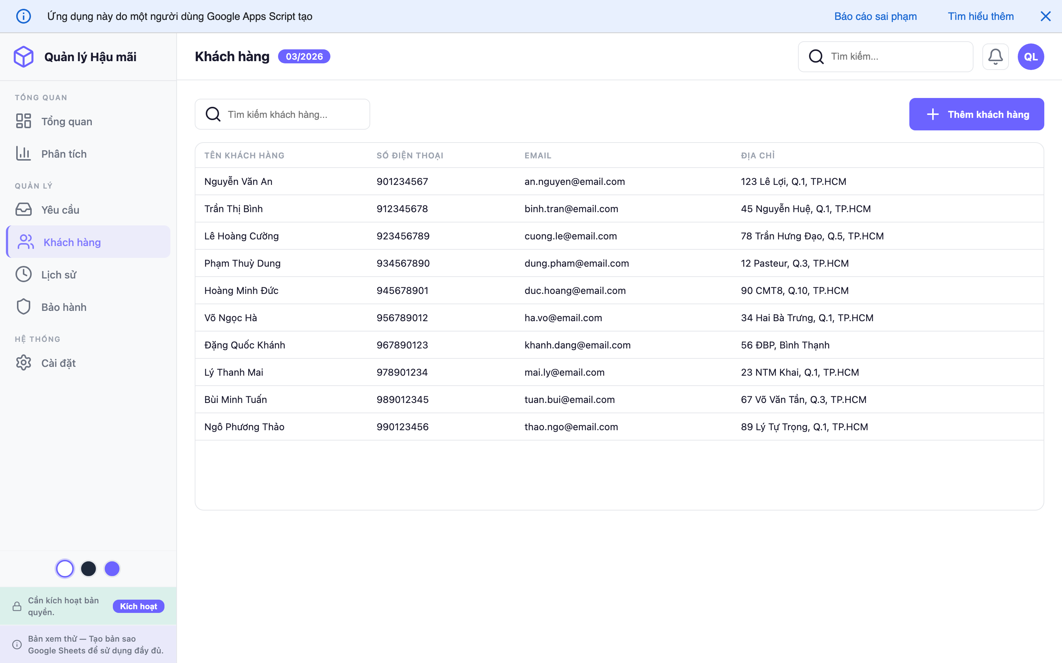Click the notification bell icon
The image size is (1062, 663).
[x=995, y=57]
